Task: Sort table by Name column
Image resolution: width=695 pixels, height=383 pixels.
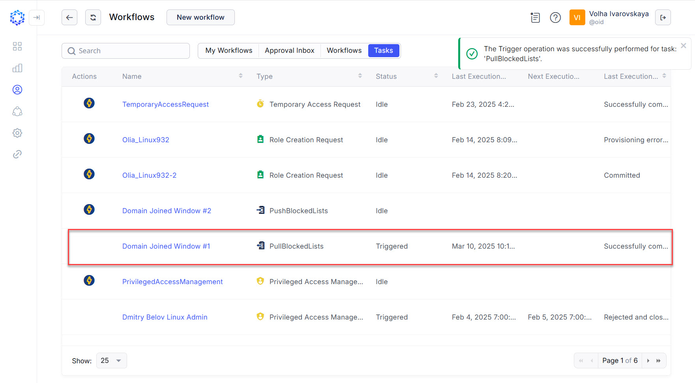Action: pos(240,76)
